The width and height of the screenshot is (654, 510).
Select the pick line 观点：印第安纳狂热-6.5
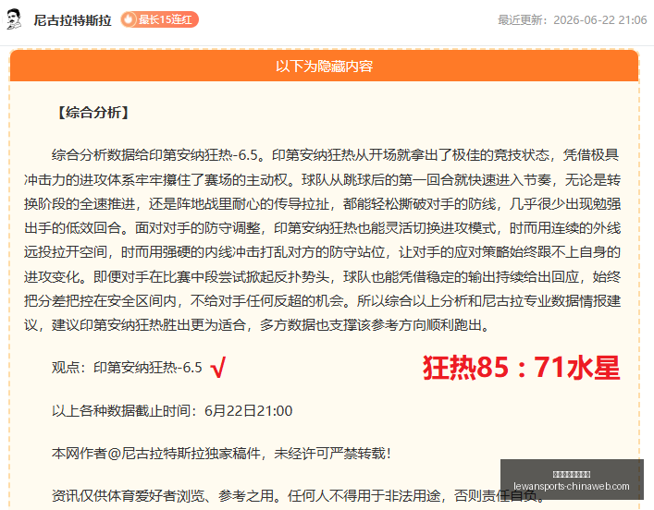[x=127, y=368]
